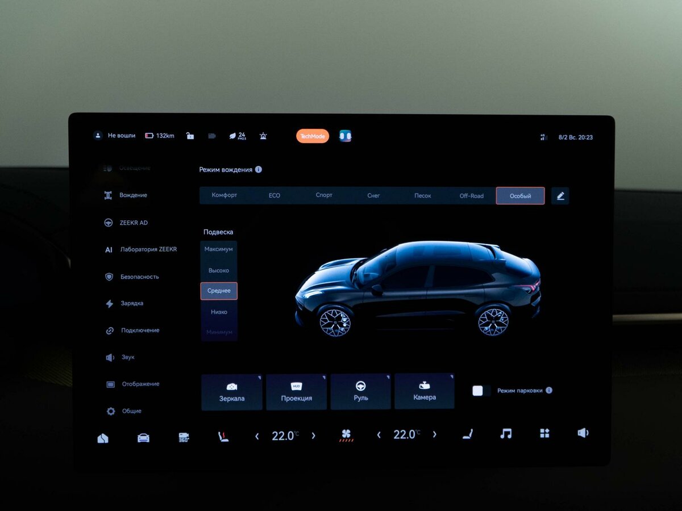Screen dimensions: 682x511
Task: Open the Зарядка menu in sidebar
Action: coord(131,303)
